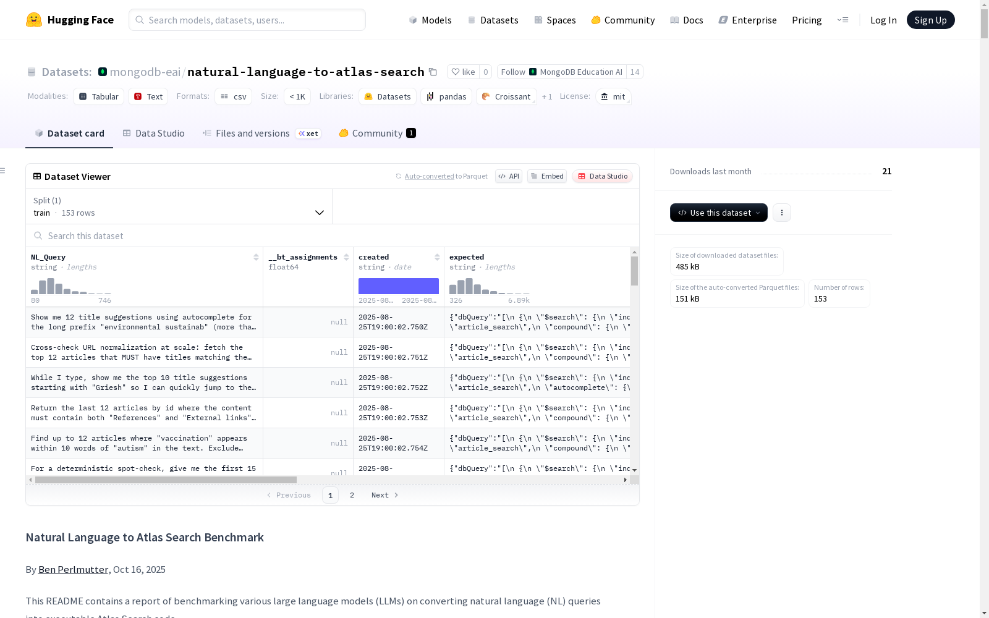Click the created date histogram bar
This screenshot has height=618, width=989.
coord(399,286)
